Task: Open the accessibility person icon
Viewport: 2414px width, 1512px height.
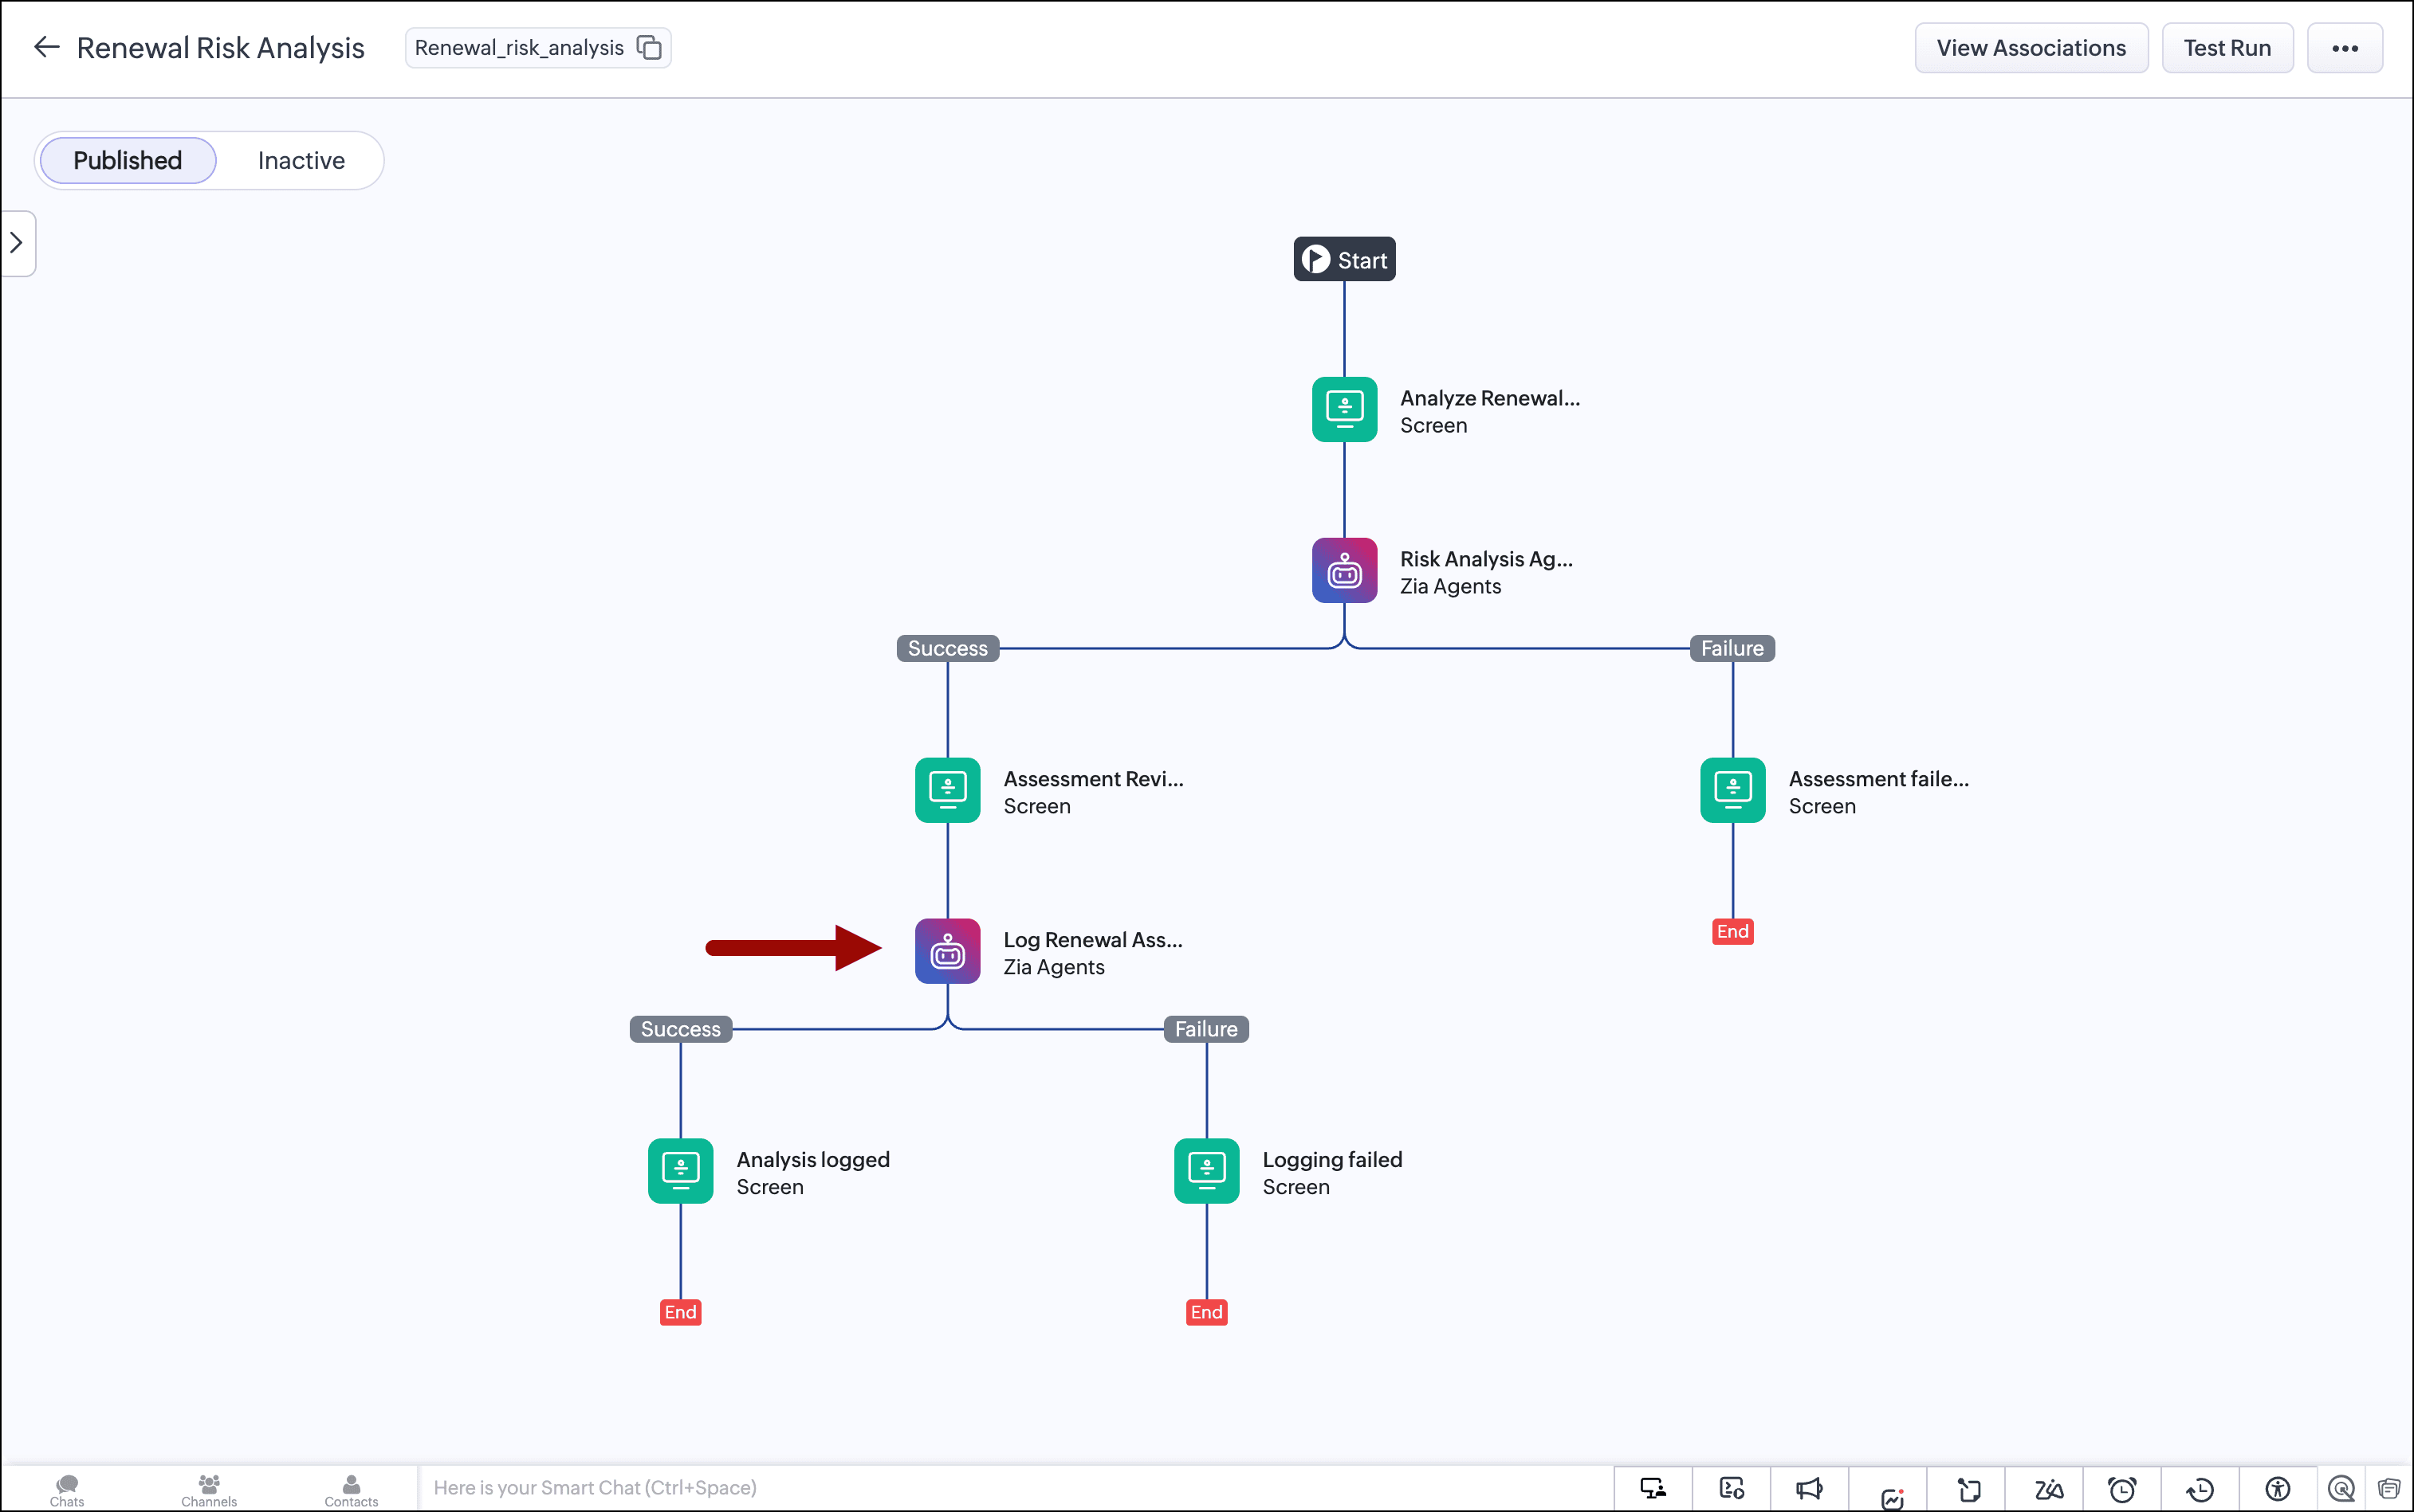Action: (x=2278, y=1490)
